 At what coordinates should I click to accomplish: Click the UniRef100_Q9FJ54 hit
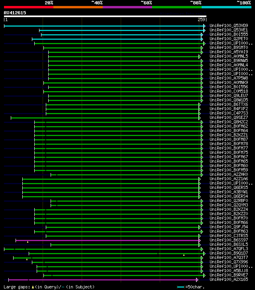tap(229, 227)
